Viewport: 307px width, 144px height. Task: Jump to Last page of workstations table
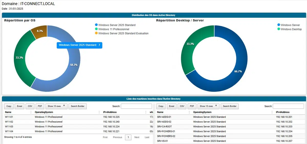(147, 137)
